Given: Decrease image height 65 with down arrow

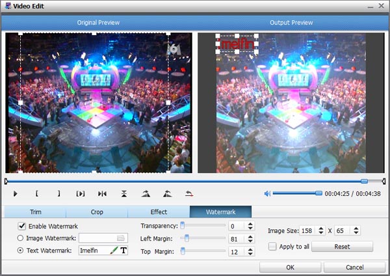Looking at the screenshot, I should click(x=356, y=232).
